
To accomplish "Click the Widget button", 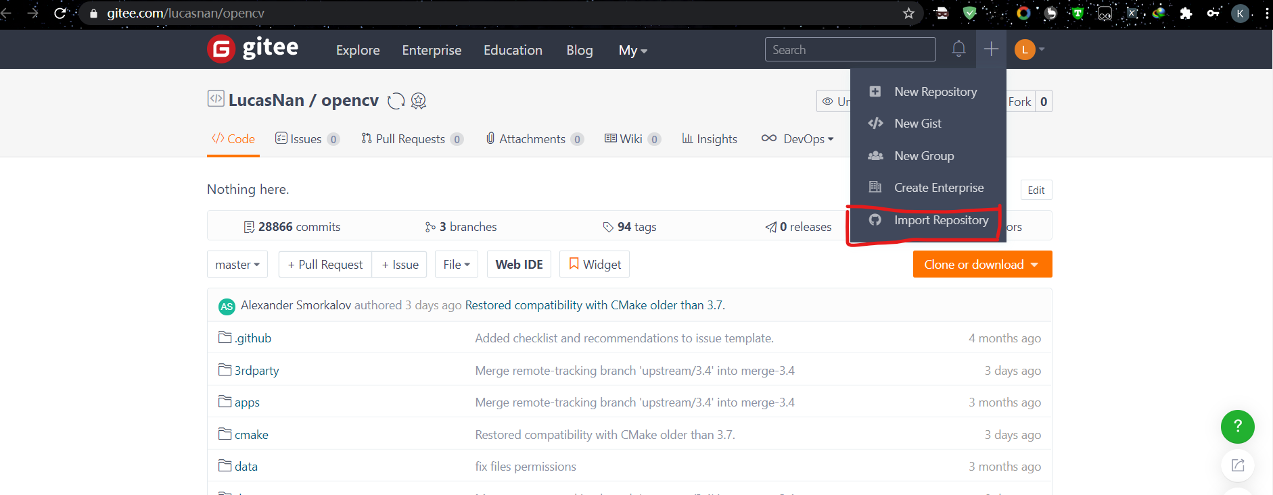I will tap(595, 265).
